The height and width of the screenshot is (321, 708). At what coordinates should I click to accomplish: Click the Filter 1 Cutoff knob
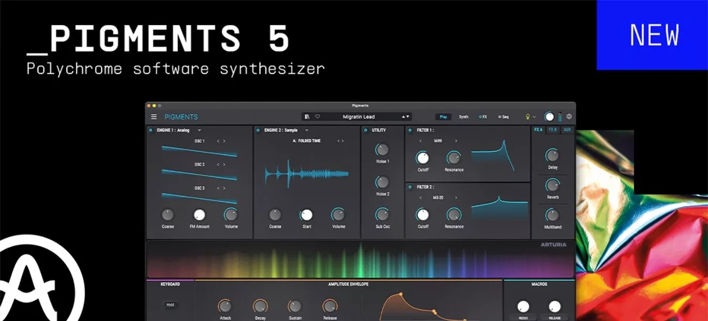[x=423, y=158]
